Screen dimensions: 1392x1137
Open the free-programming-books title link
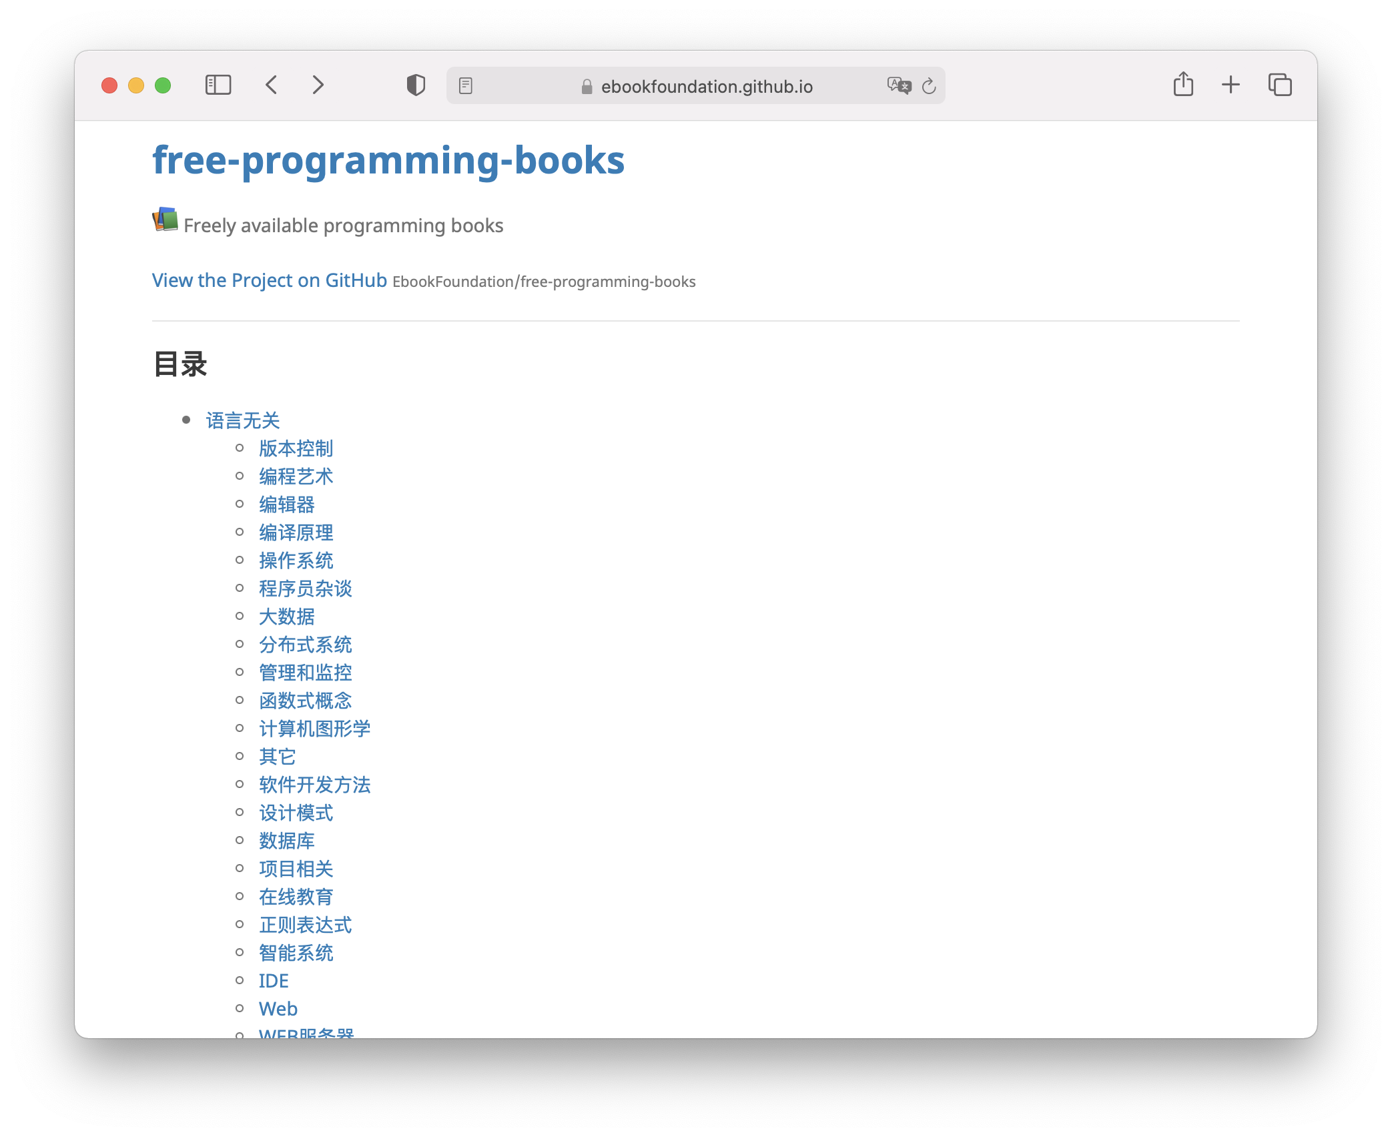pyautogui.click(x=388, y=161)
